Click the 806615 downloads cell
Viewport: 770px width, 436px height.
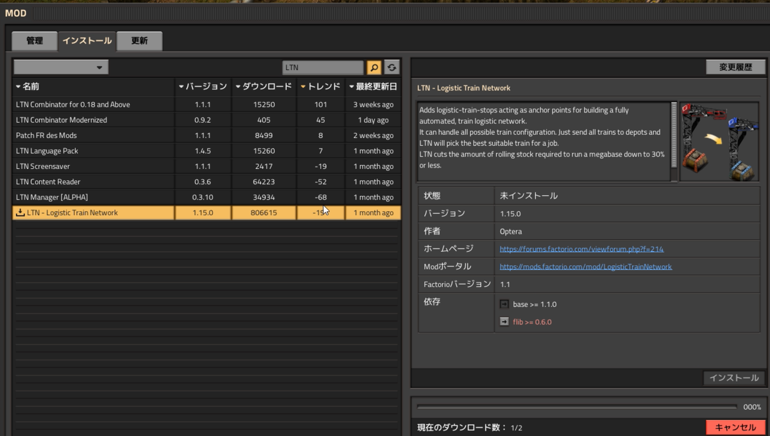point(264,213)
